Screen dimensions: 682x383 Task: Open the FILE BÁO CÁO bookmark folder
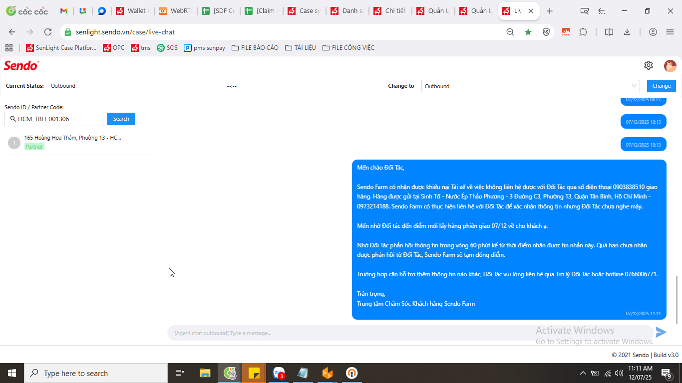coord(255,48)
